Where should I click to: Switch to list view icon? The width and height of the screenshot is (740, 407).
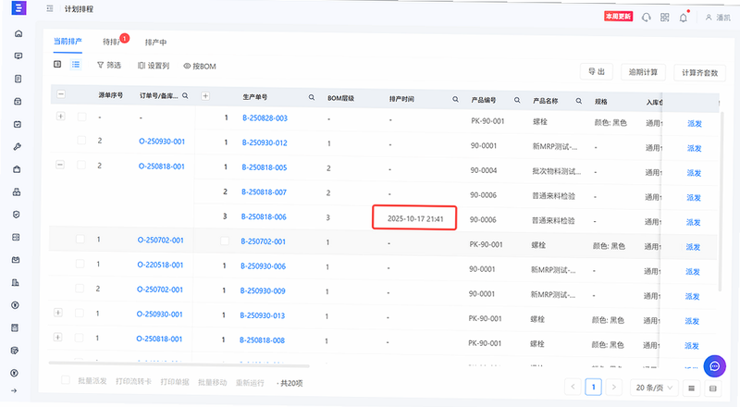coord(76,65)
